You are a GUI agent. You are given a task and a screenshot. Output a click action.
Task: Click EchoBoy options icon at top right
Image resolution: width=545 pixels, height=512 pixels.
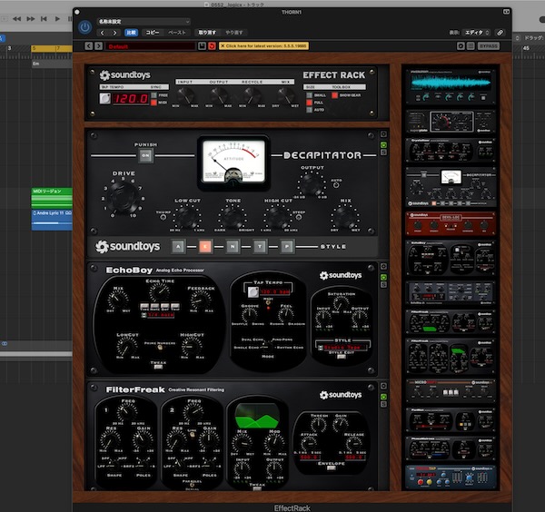click(383, 266)
